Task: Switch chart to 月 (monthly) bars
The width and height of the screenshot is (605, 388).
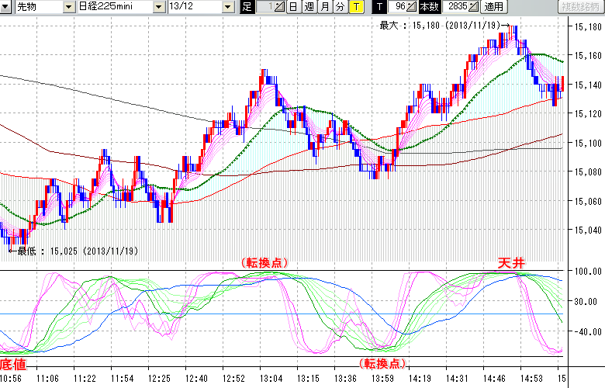Action: [x=324, y=7]
